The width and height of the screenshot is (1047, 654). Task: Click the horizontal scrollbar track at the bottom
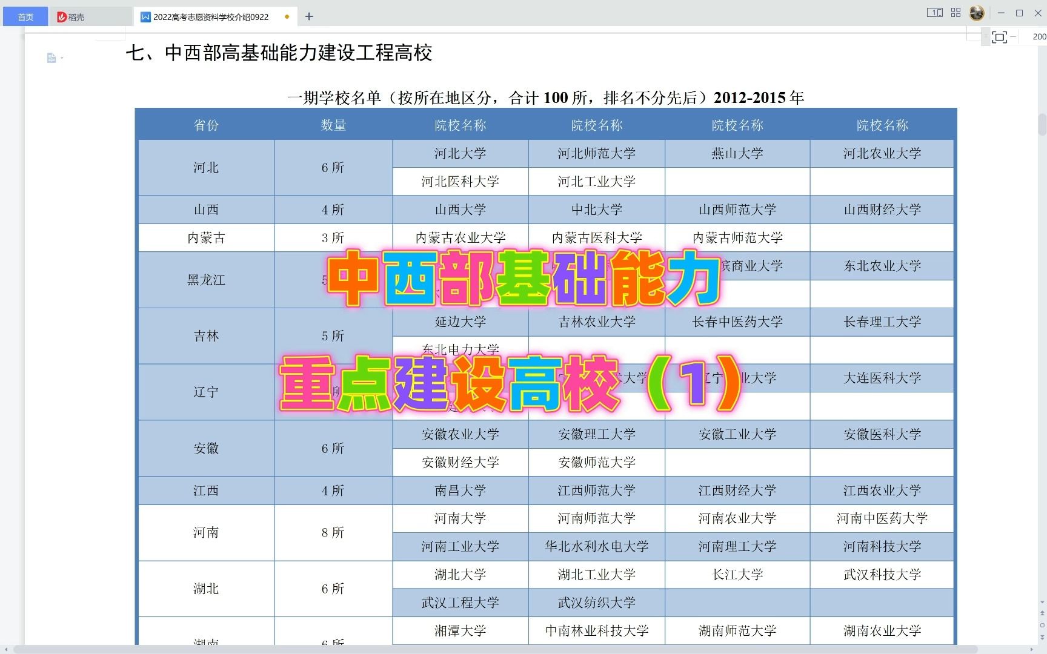tap(497, 650)
